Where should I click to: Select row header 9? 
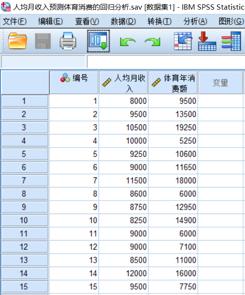(x=25, y=207)
